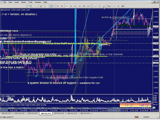Screen dimensions: 160x120
Task: Click the '13/0 kb' status bar entry
Action: coord(146,117)
